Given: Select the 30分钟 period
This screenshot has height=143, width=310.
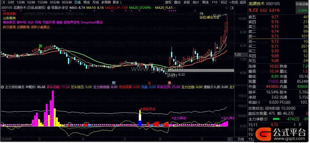Looking at the screenshot, I should pyautogui.click(x=55, y=2).
